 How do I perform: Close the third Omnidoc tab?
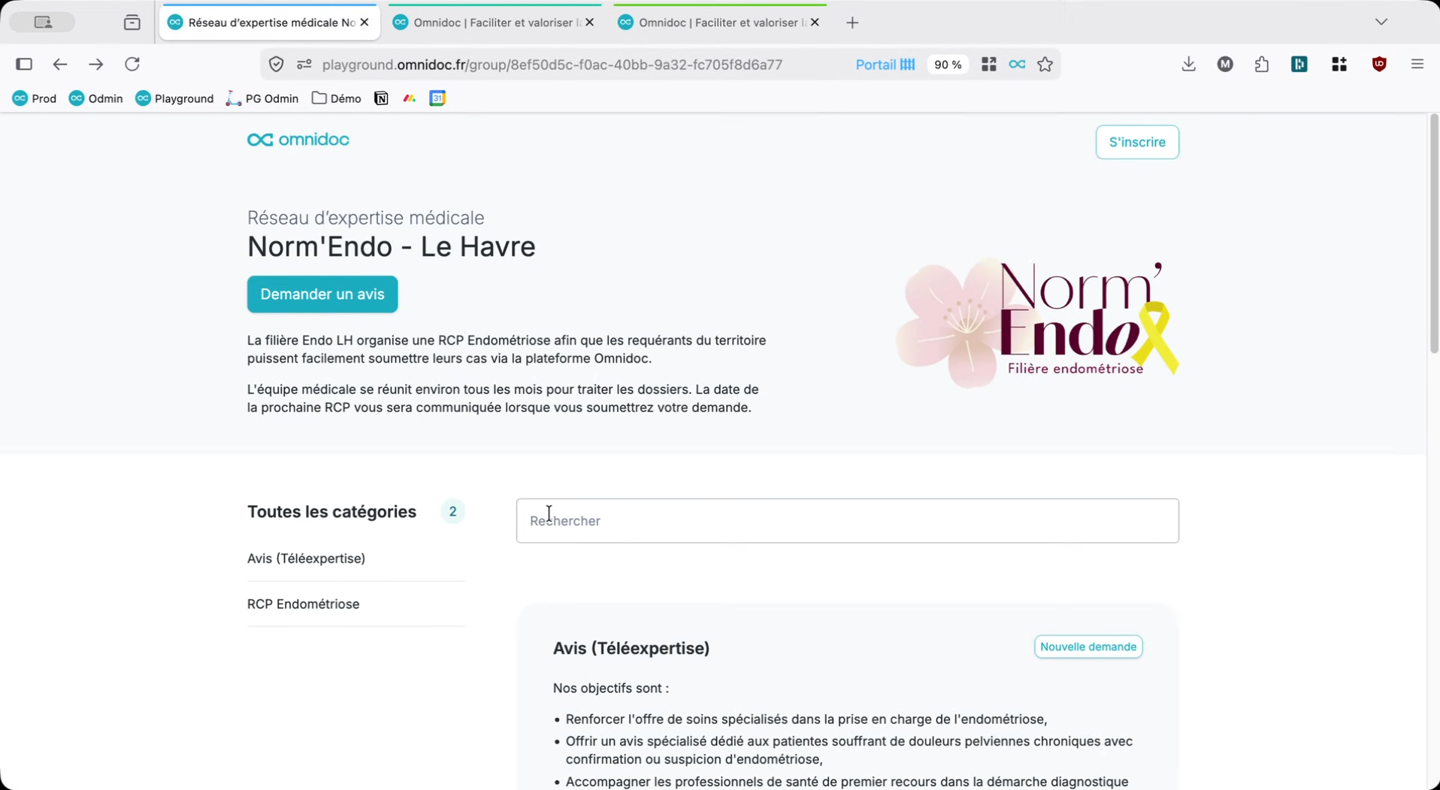tap(815, 23)
